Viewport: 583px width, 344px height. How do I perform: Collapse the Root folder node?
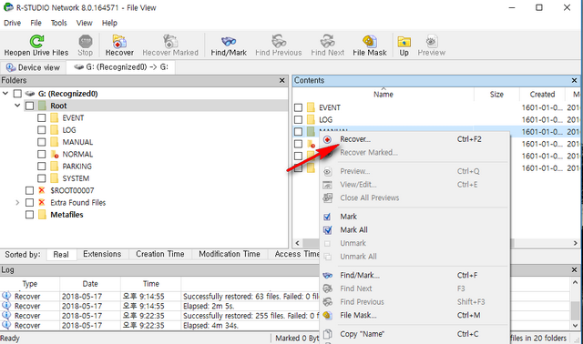17,106
